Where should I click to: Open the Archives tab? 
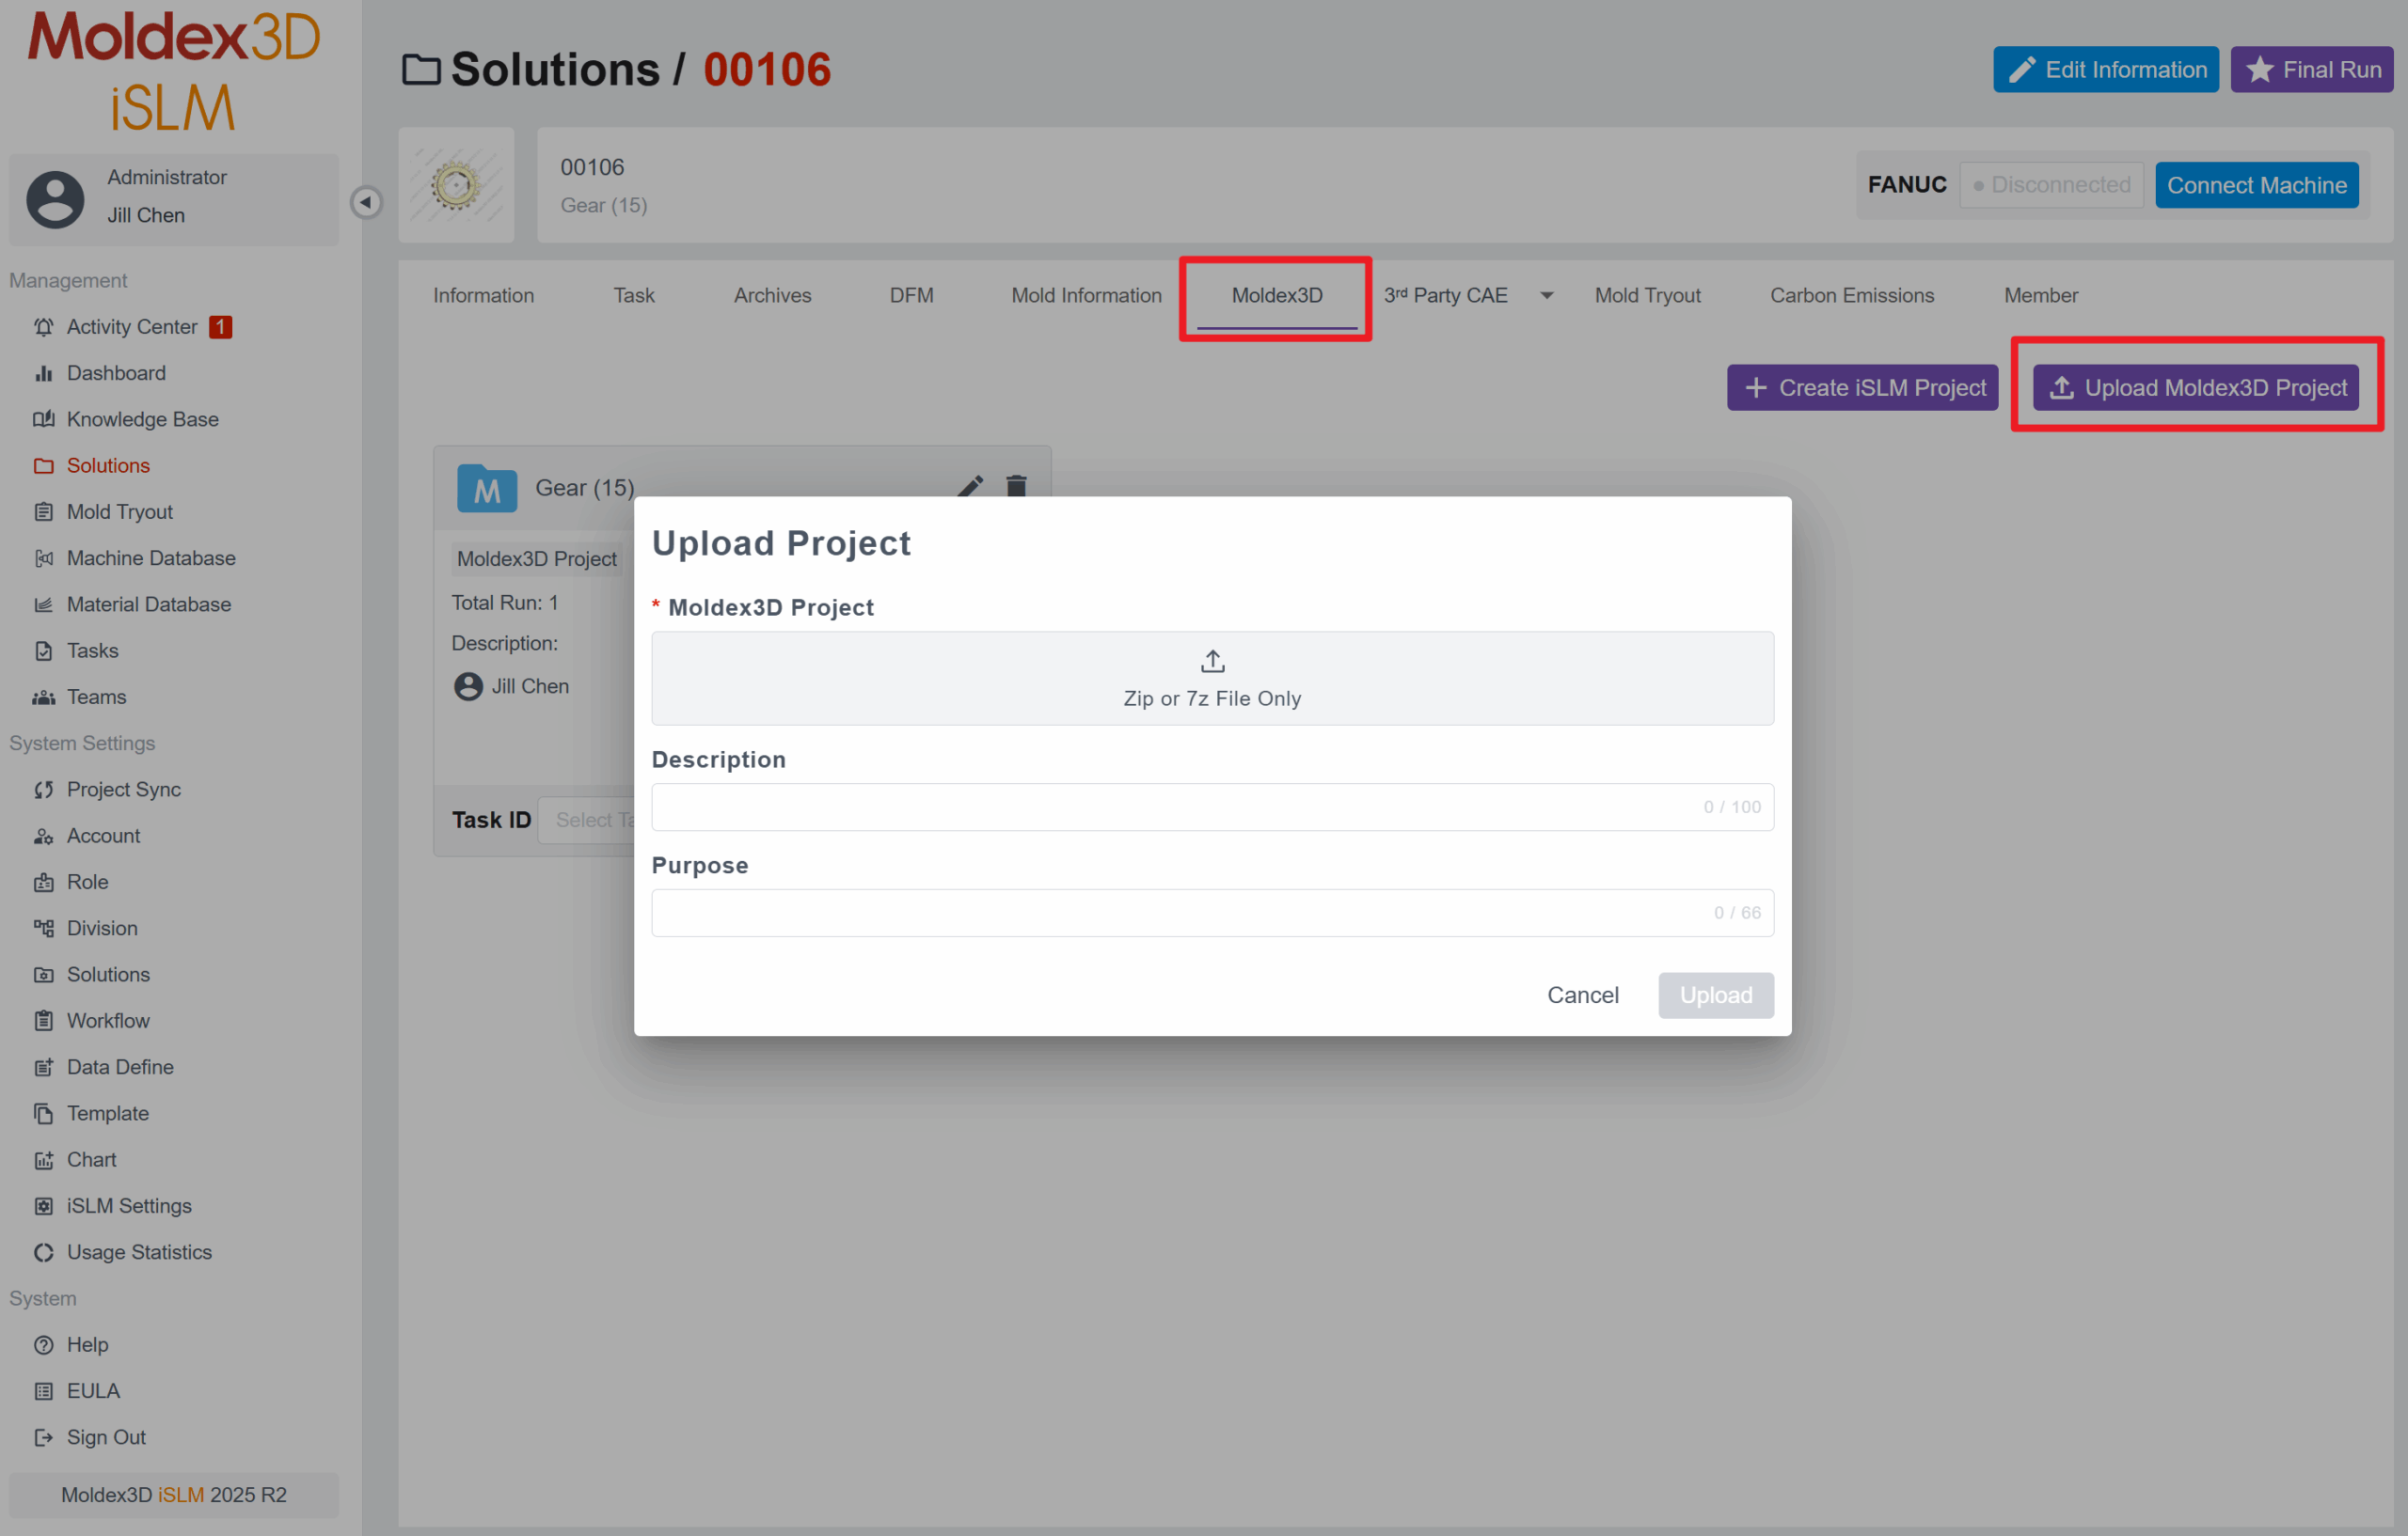[772, 296]
